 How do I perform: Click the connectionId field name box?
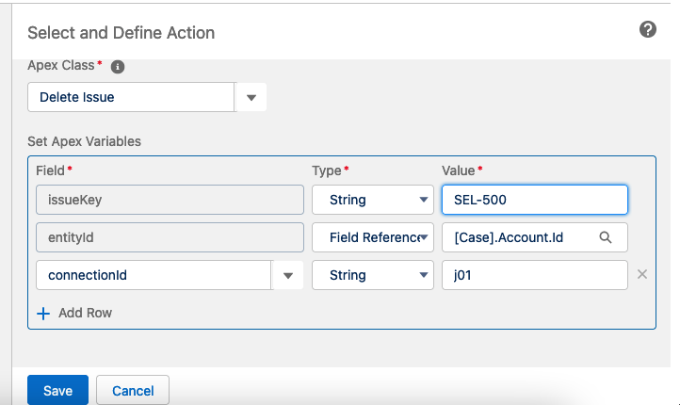click(x=153, y=275)
